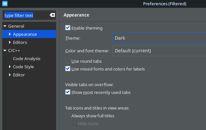This screenshot has width=206, height=130.
Task: Click the IDE application icon in title bar
Action: 5,4
